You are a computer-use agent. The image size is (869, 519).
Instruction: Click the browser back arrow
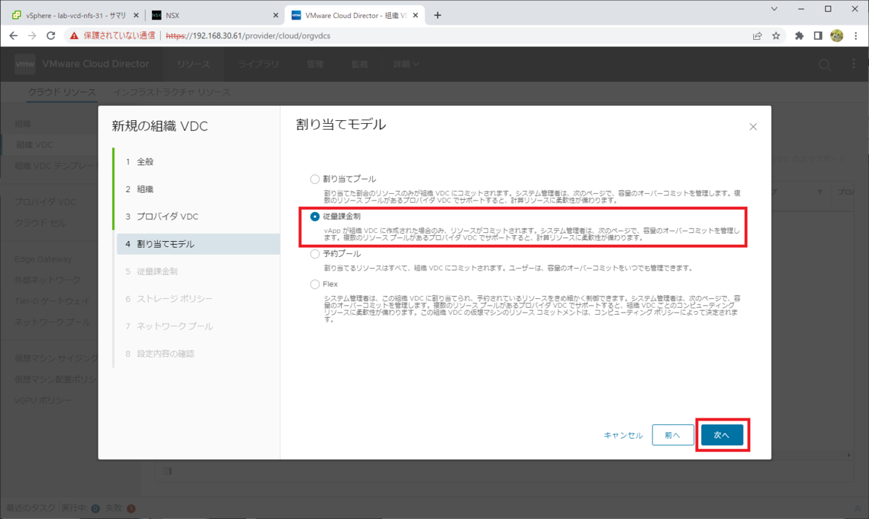pyautogui.click(x=14, y=35)
